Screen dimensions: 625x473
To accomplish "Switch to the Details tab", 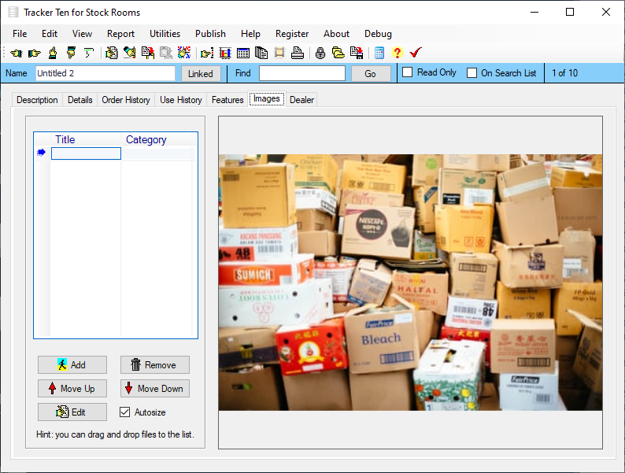I will pos(80,100).
